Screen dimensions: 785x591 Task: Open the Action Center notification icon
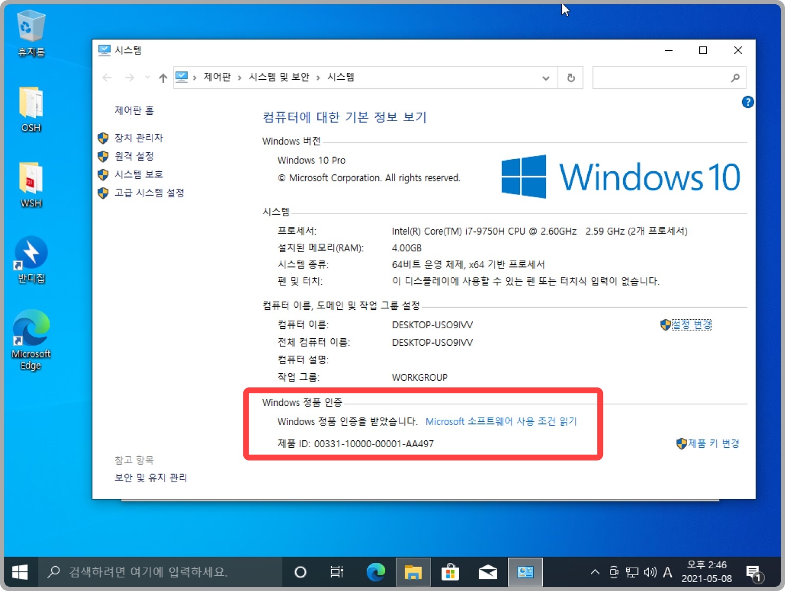click(x=753, y=572)
